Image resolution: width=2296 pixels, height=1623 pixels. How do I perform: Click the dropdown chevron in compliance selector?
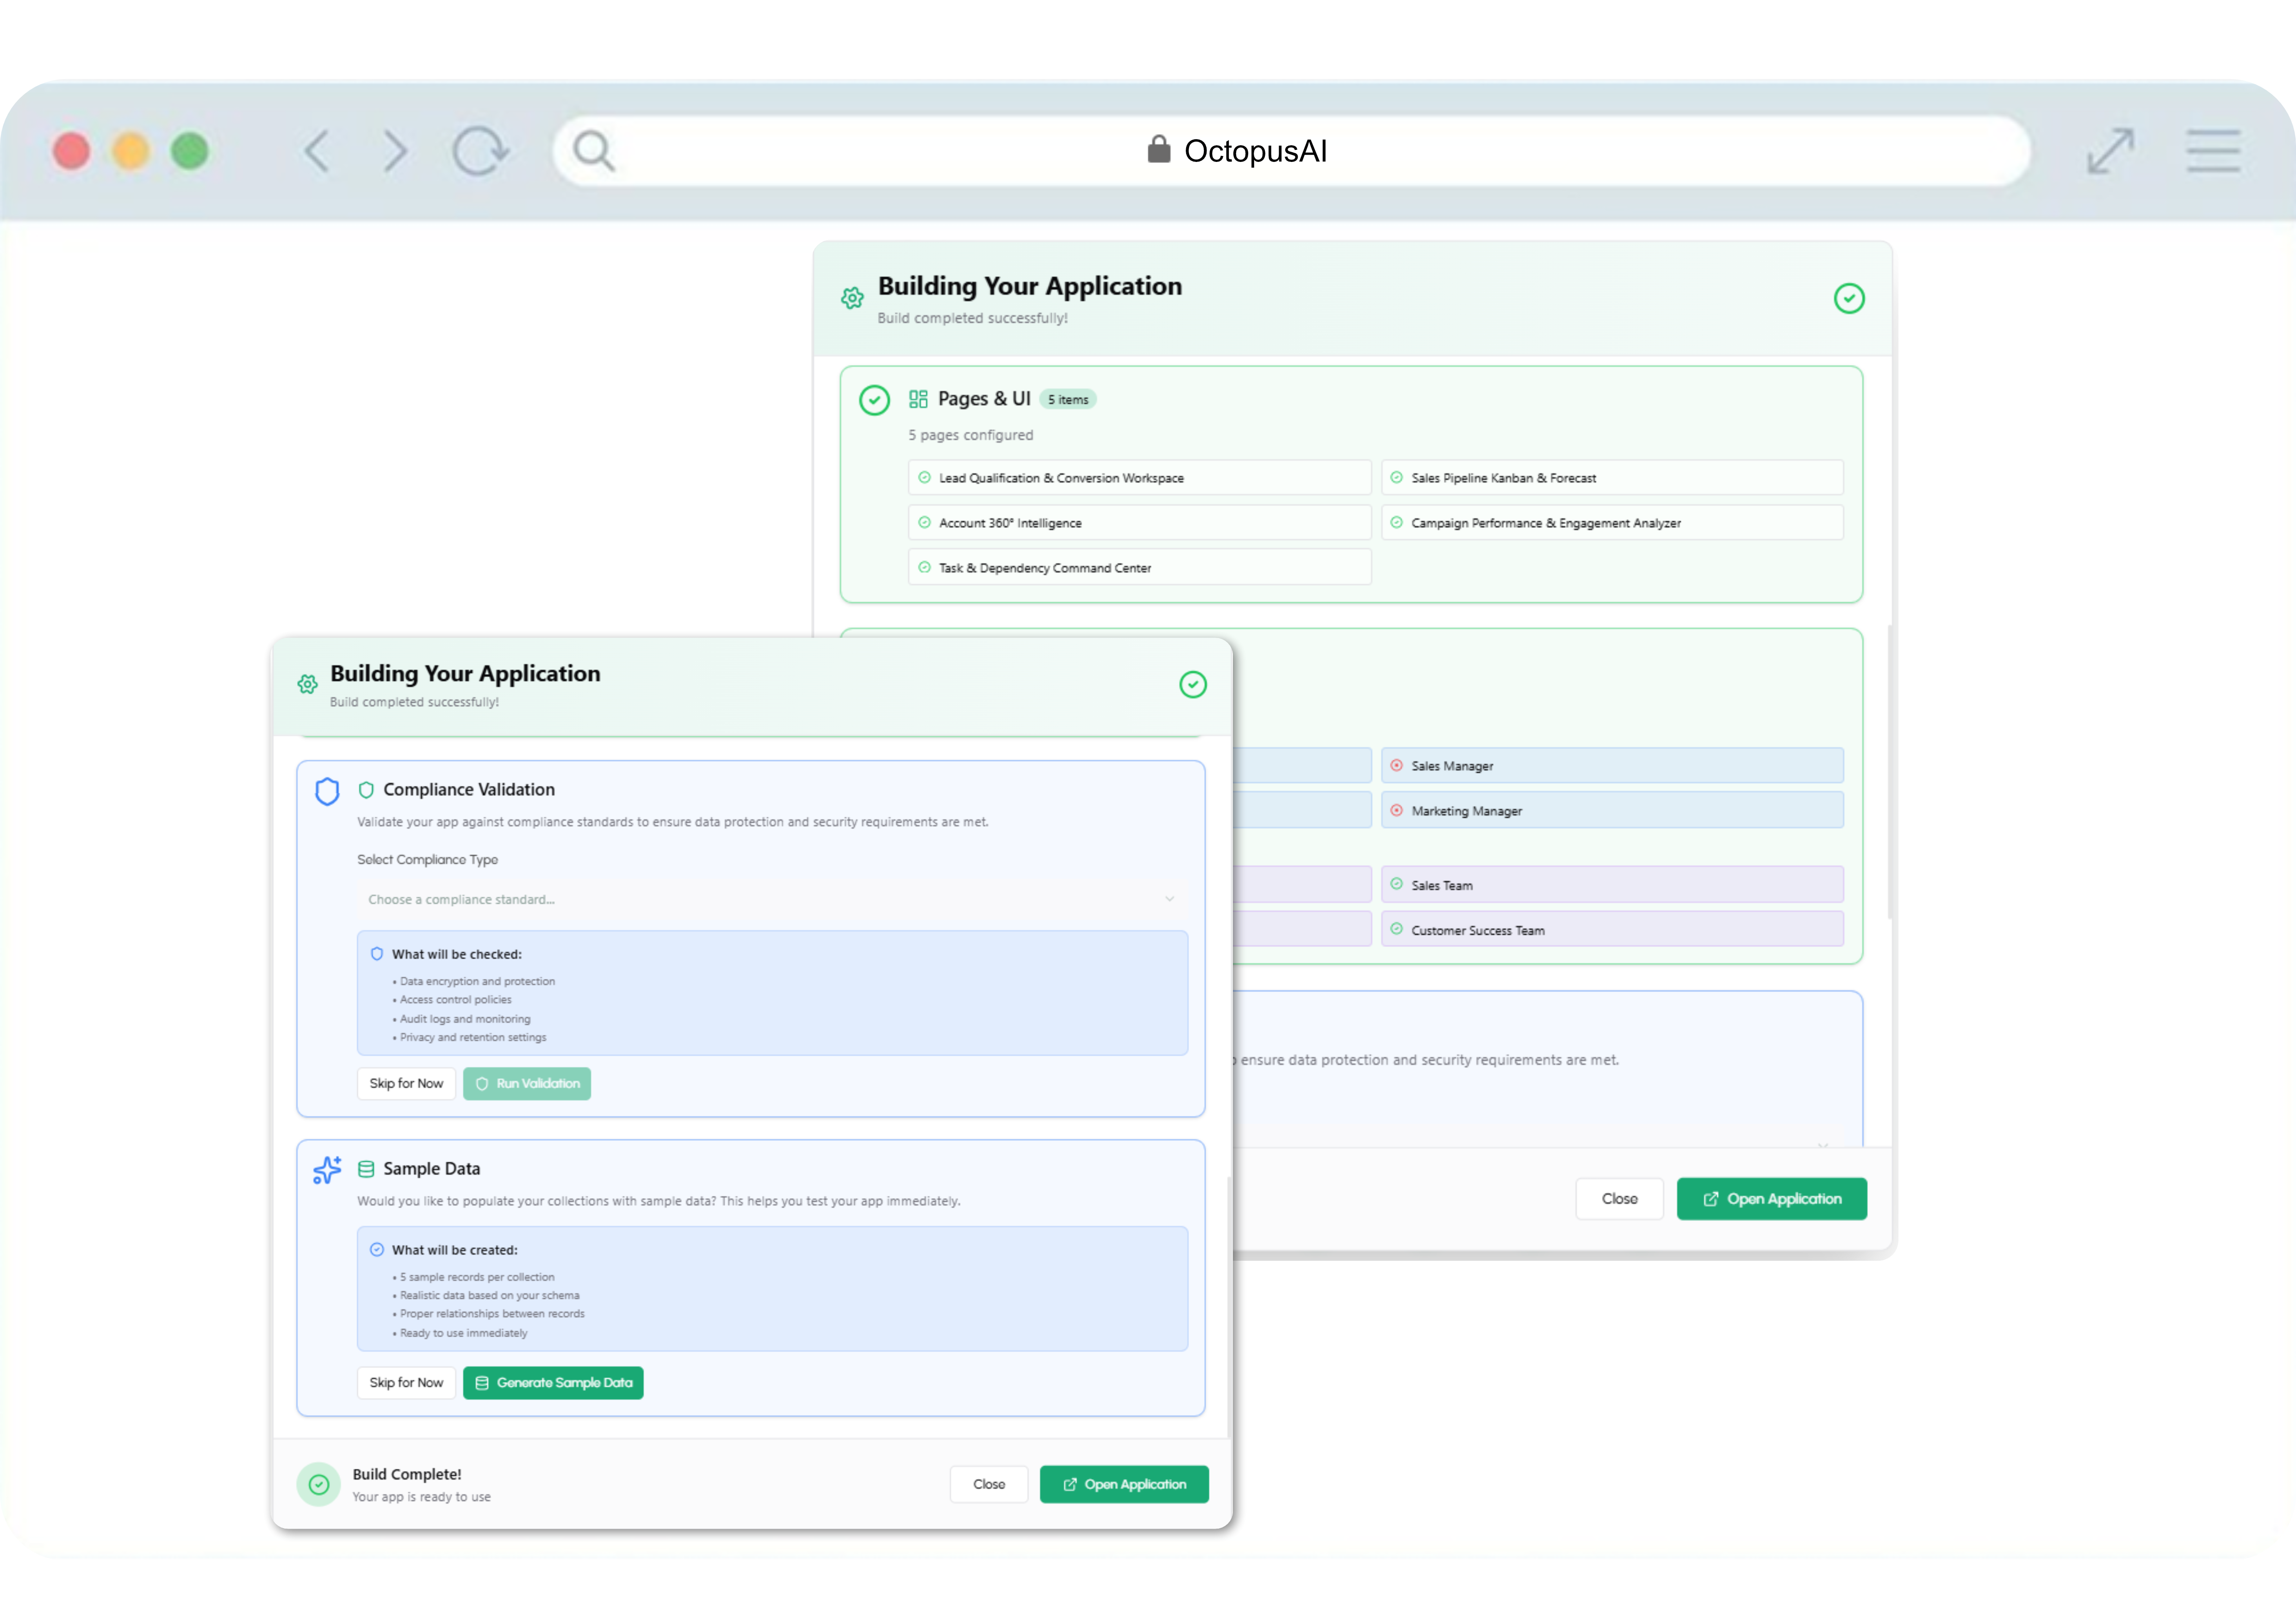coord(1169,899)
